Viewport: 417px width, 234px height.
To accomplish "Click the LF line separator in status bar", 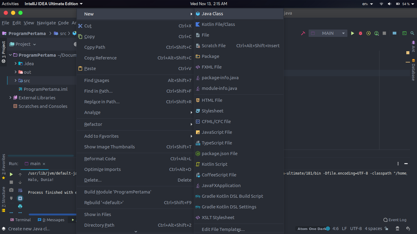I will (344, 229).
